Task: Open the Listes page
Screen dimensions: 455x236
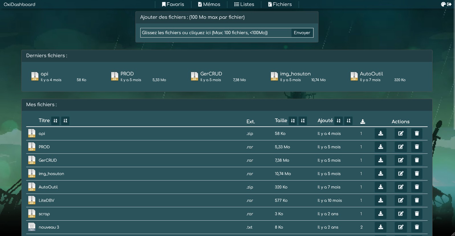Action: pyautogui.click(x=244, y=4)
